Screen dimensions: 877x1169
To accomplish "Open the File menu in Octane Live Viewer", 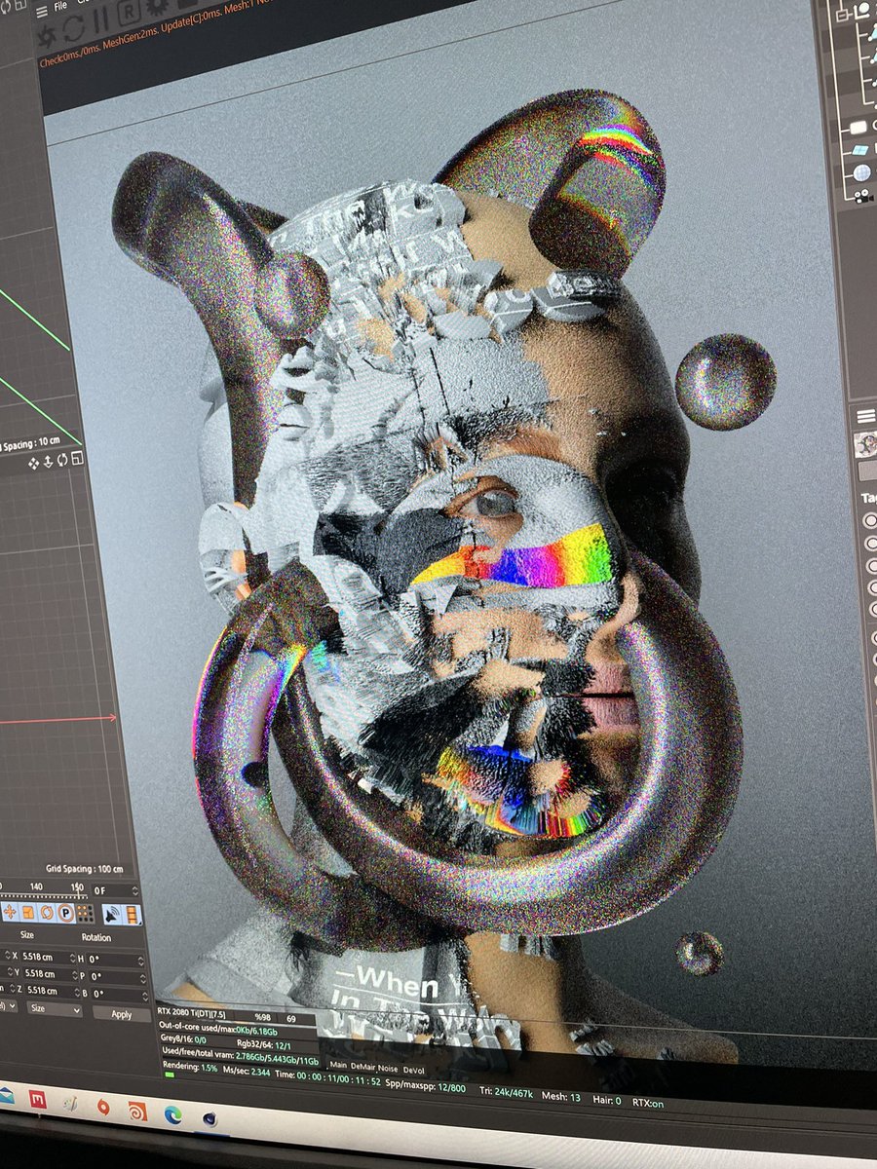I will (x=60, y=6).
